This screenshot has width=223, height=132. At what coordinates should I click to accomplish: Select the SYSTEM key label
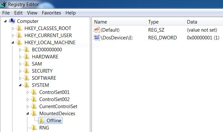40,85
